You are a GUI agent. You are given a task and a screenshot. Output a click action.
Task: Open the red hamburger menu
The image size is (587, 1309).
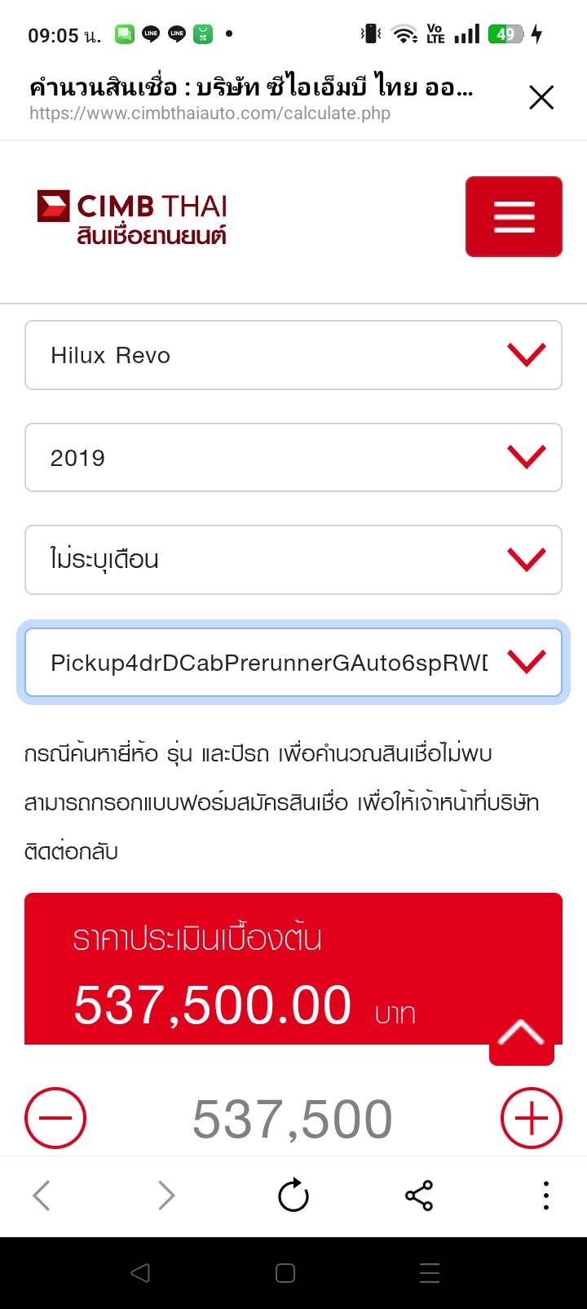coord(514,216)
